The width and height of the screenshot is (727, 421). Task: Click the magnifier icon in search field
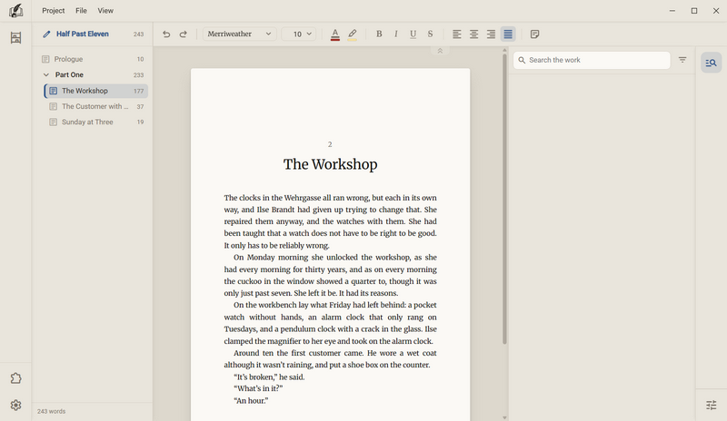522,60
